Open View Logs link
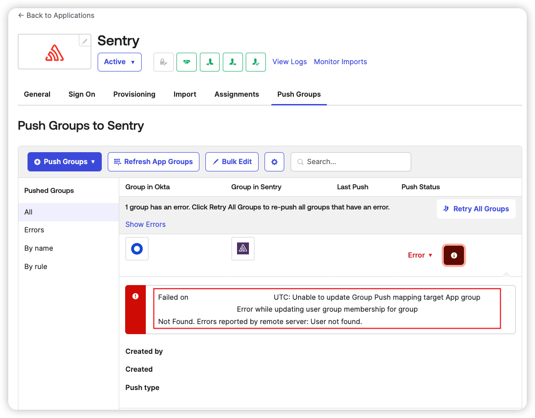The image size is (535, 418). [x=289, y=62]
